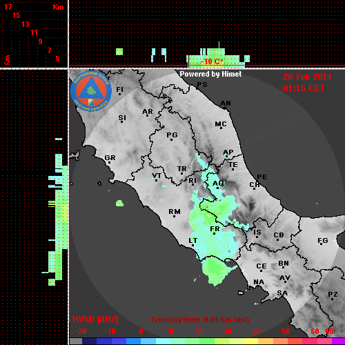Click the VT city label
The width and height of the screenshot is (345, 345).
(157, 176)
